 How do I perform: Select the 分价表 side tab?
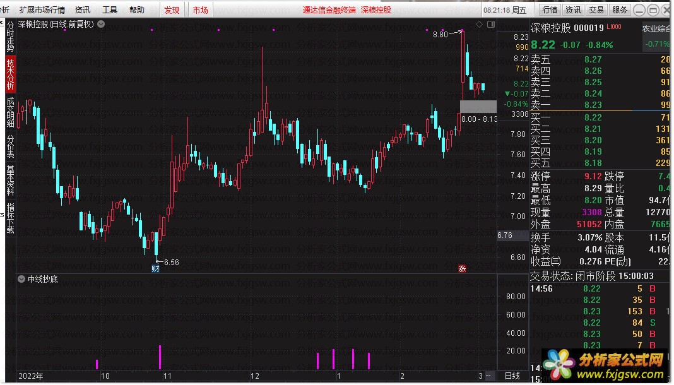pos(10,146)
